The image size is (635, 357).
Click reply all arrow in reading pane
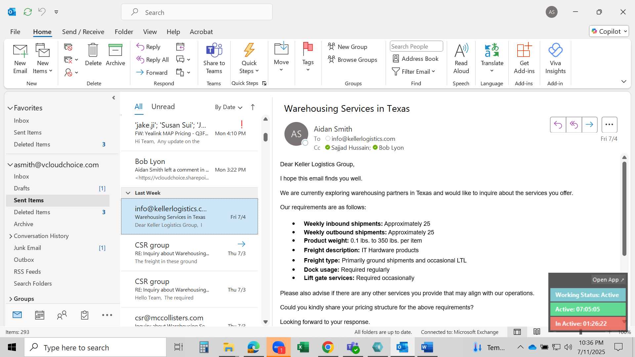pyautogui.click(x=574, y=125)
